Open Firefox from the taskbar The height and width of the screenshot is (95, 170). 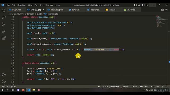[23, 90]
